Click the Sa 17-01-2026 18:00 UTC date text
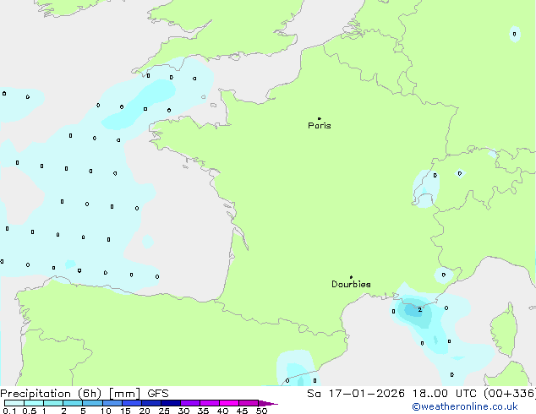The width and height of the screenshot is (536, 414). point(391,394)
